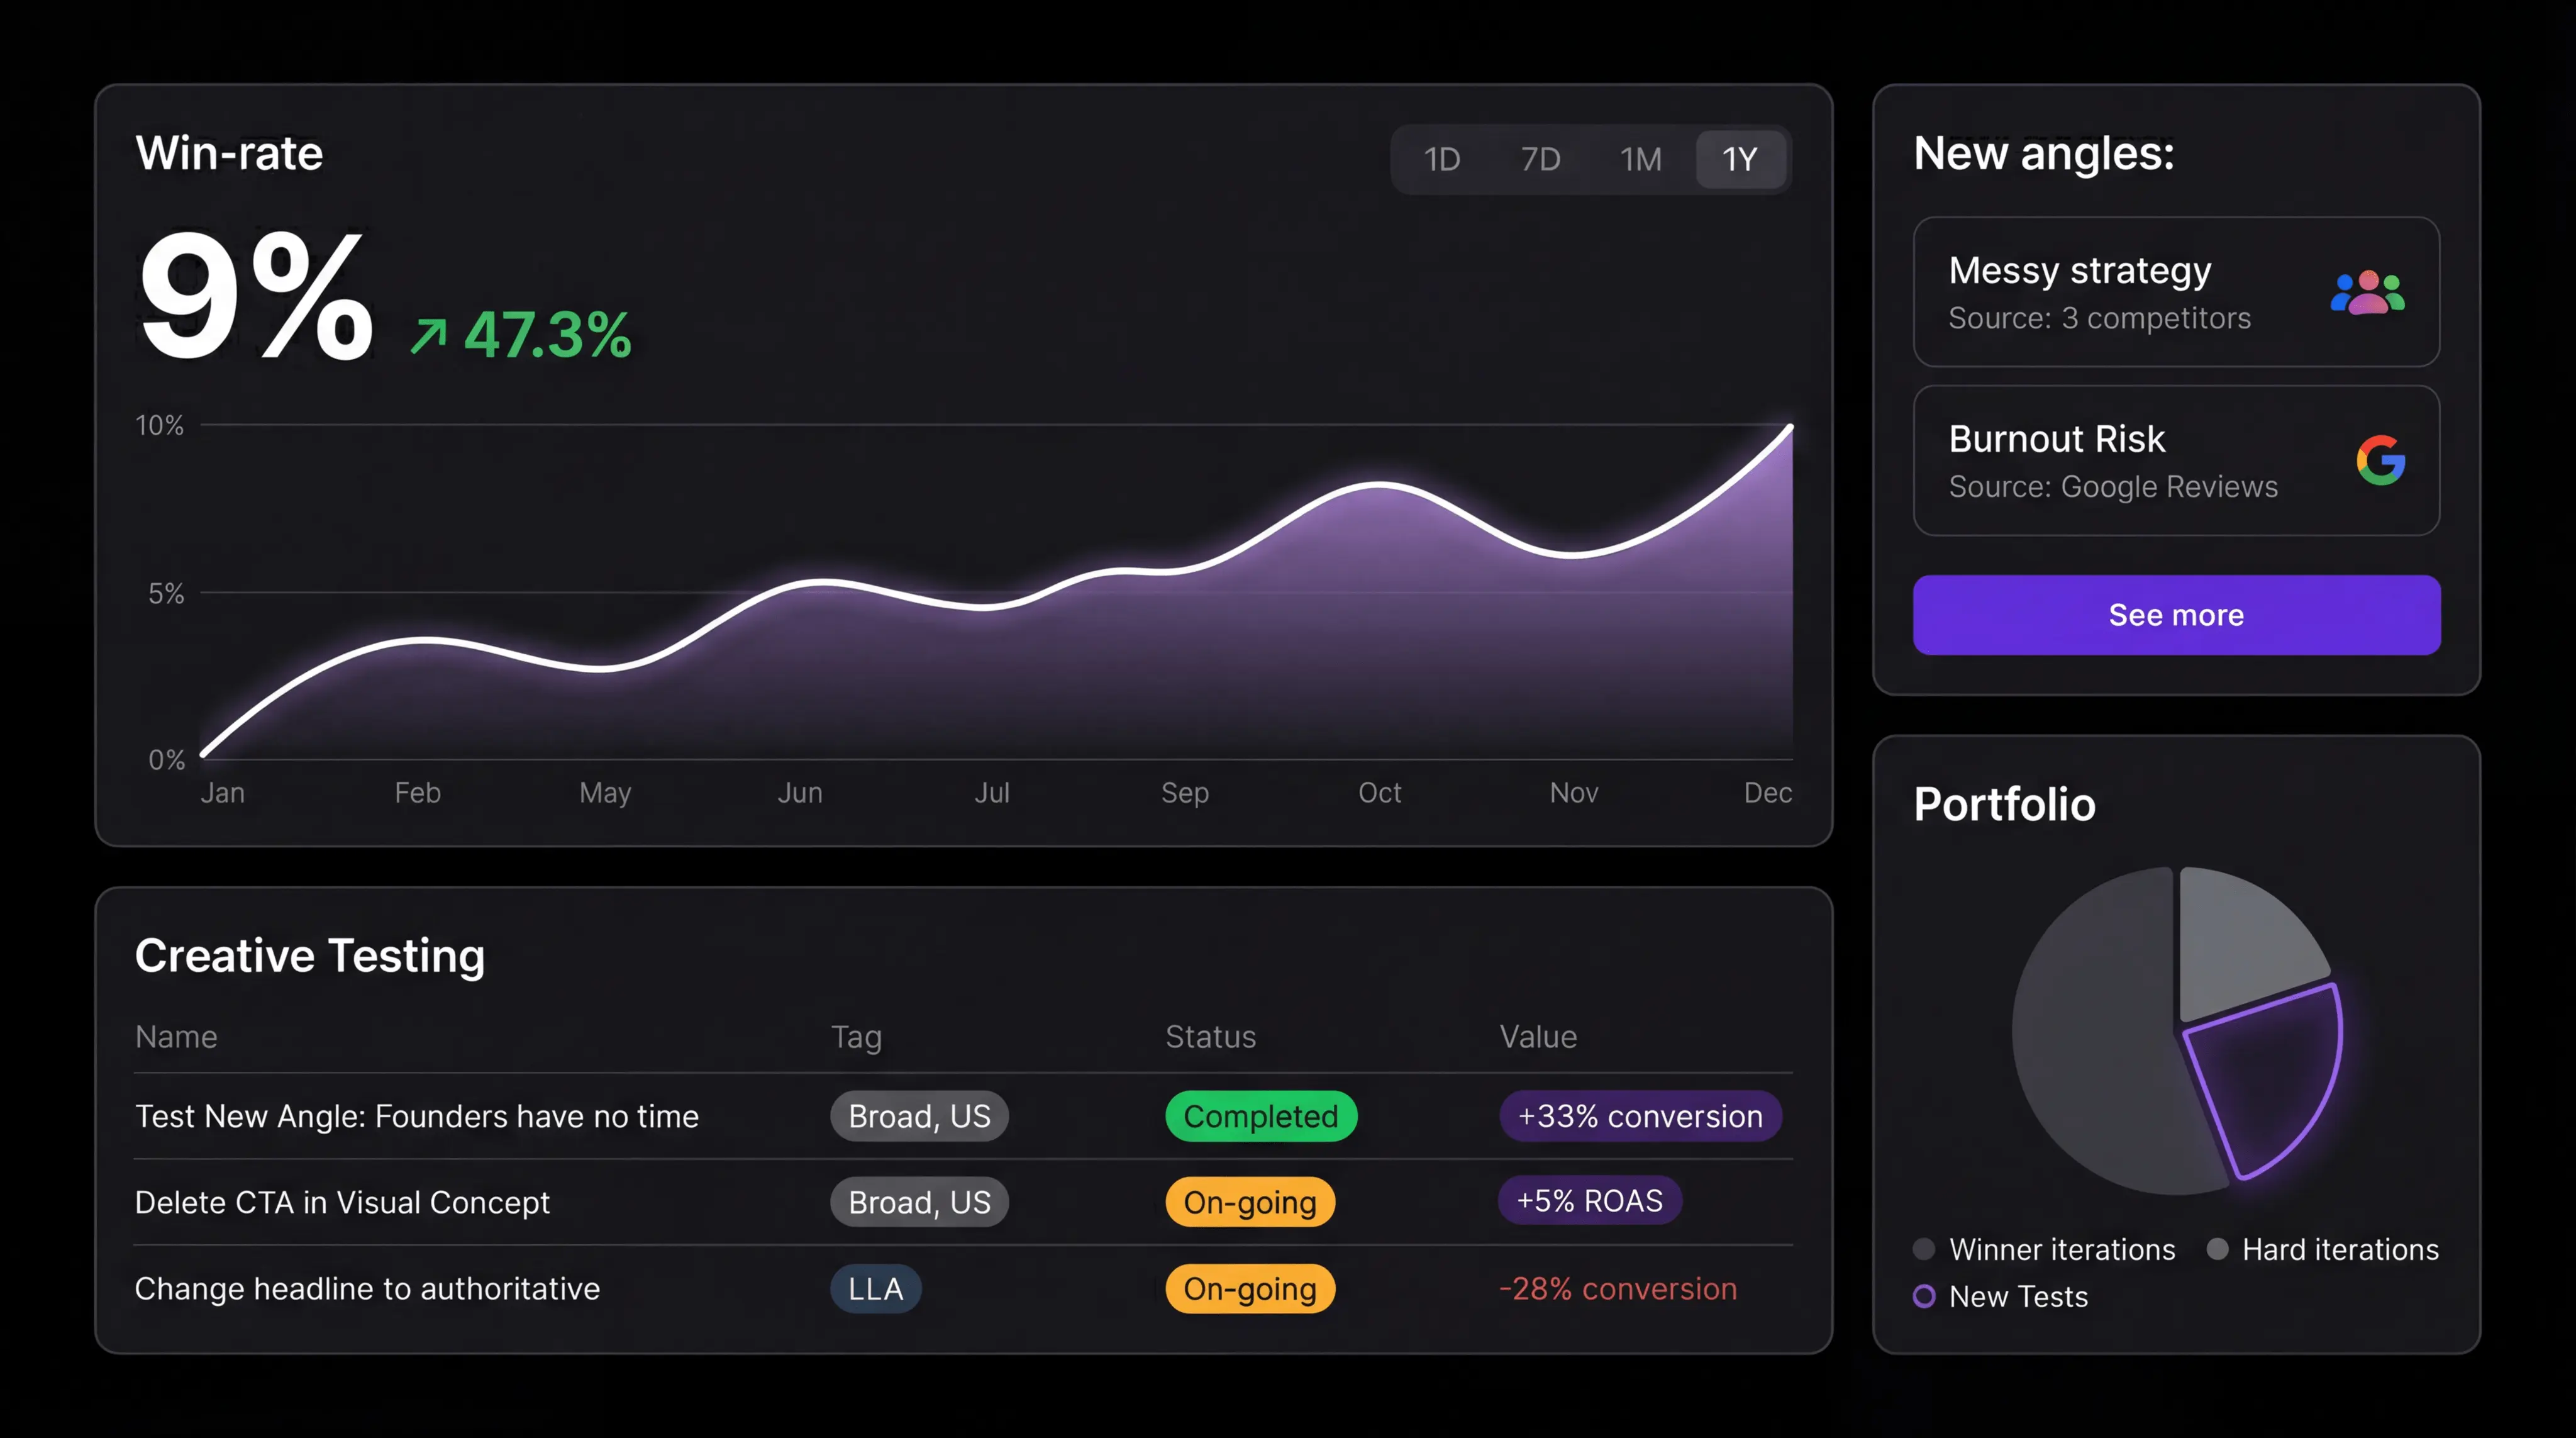Click the LLA tag pill
2576x1438 pixels.
pyautogui.click(x=875, y=1289)
